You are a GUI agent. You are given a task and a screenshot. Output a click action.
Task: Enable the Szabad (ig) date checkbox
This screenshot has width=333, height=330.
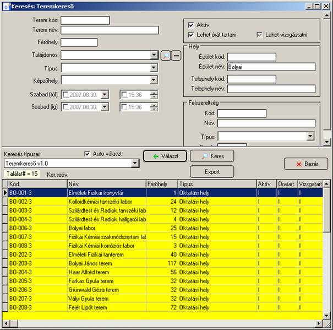pyautogui.click(x=65, y=107)
